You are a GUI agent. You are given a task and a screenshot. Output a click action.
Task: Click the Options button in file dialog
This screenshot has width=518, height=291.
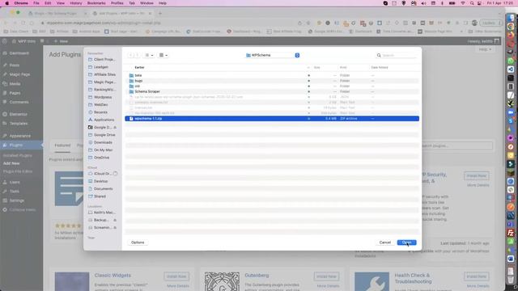138,242
